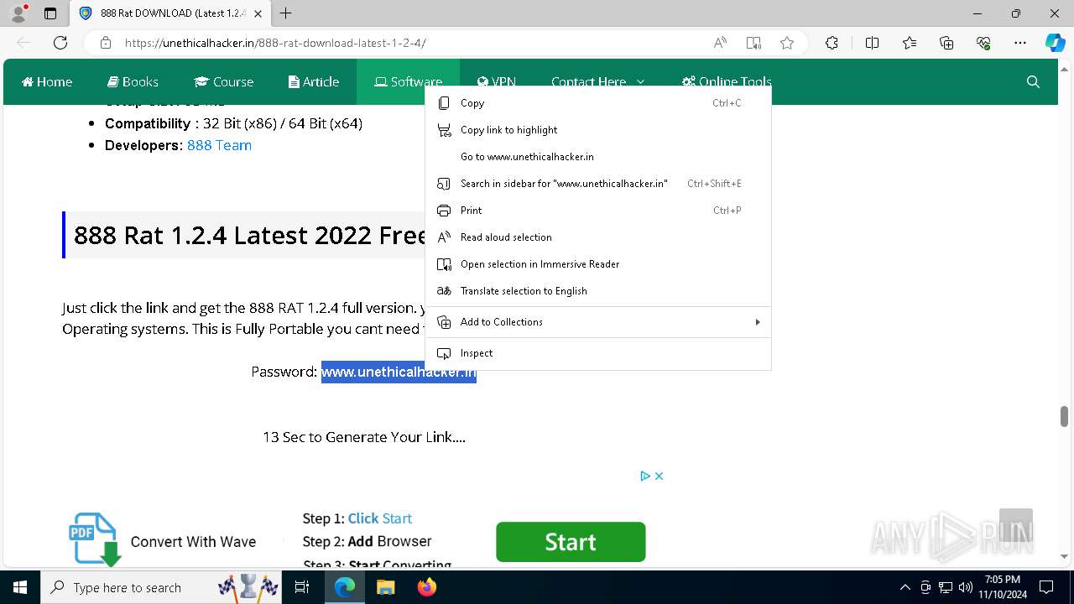Click the green Start ad button
This screenshot has width=1074, height=604.
tap(571, 542)
